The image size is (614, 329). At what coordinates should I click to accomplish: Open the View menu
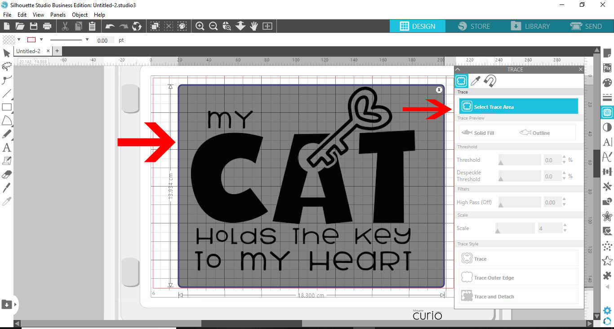tap(39, 15)
